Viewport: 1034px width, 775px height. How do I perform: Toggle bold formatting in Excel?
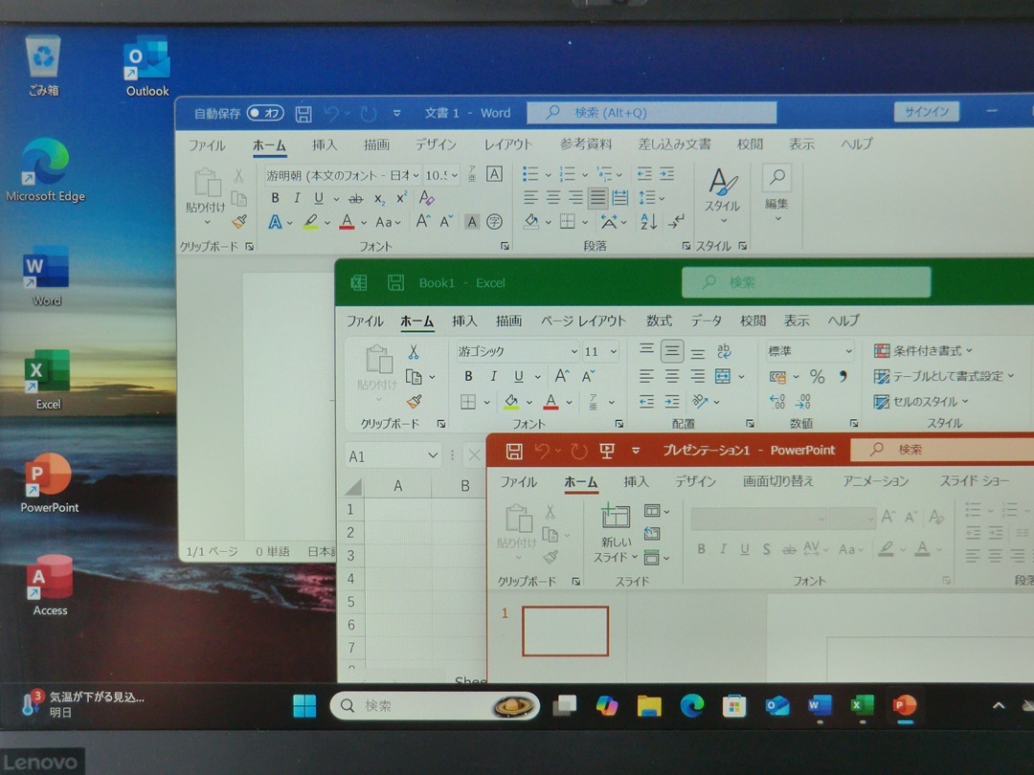(x=467, y=376)
